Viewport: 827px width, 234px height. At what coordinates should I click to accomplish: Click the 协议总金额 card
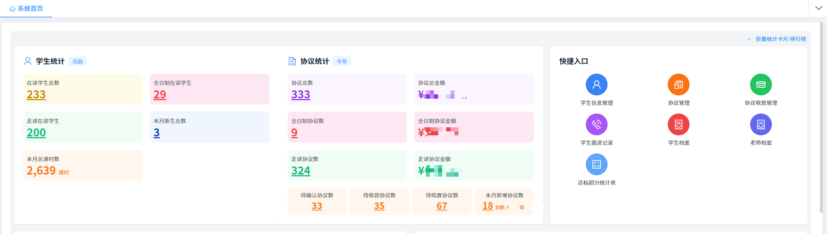[474, 89]
